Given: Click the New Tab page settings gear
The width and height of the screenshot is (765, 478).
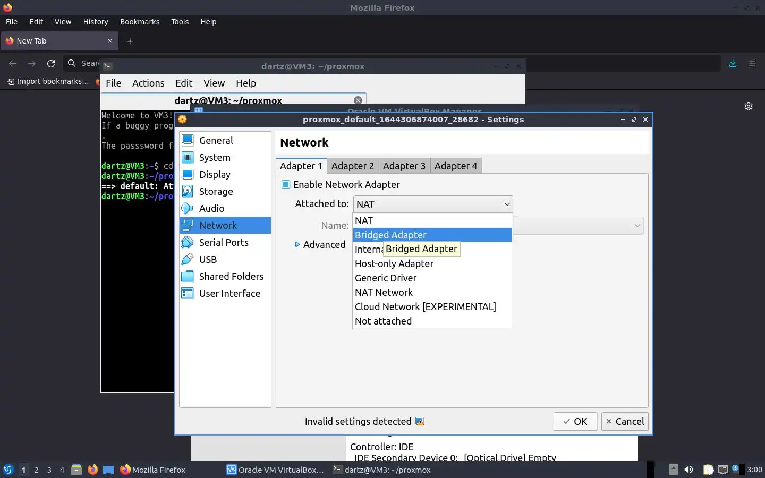Looking at the screenshot, I should pyautogui.click(x=749, y=106).
